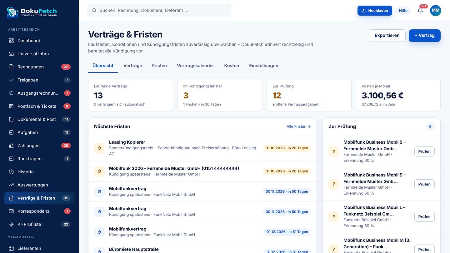
Task: Select the Dokumente & Post folder icon
Action: click(11, 119)
